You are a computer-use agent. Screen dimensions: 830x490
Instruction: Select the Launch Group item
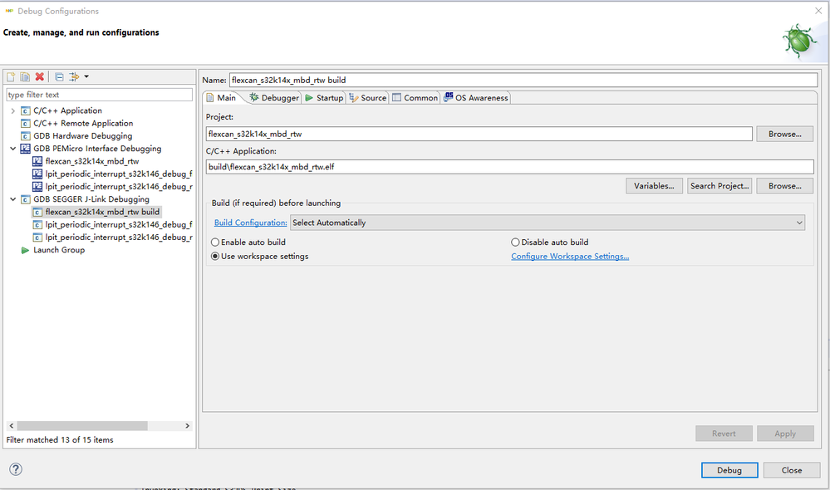point(58,250)
